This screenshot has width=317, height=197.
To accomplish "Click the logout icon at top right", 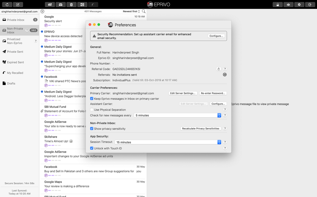I will tap(310, 5).
